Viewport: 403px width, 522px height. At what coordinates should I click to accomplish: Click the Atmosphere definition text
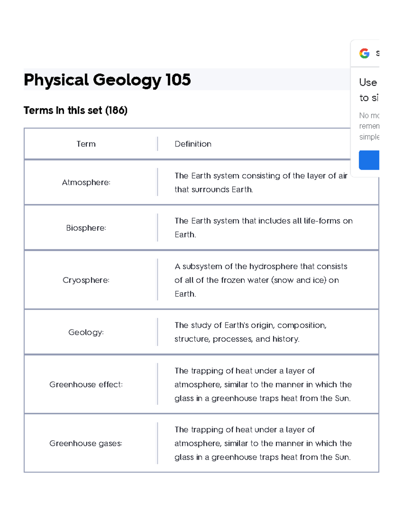pos(260,182)
